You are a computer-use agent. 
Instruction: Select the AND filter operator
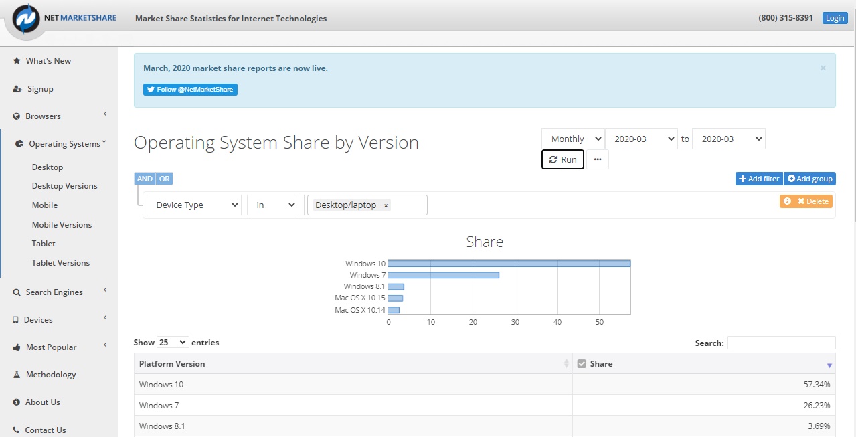pyautogui.click(x=145, y=179)
